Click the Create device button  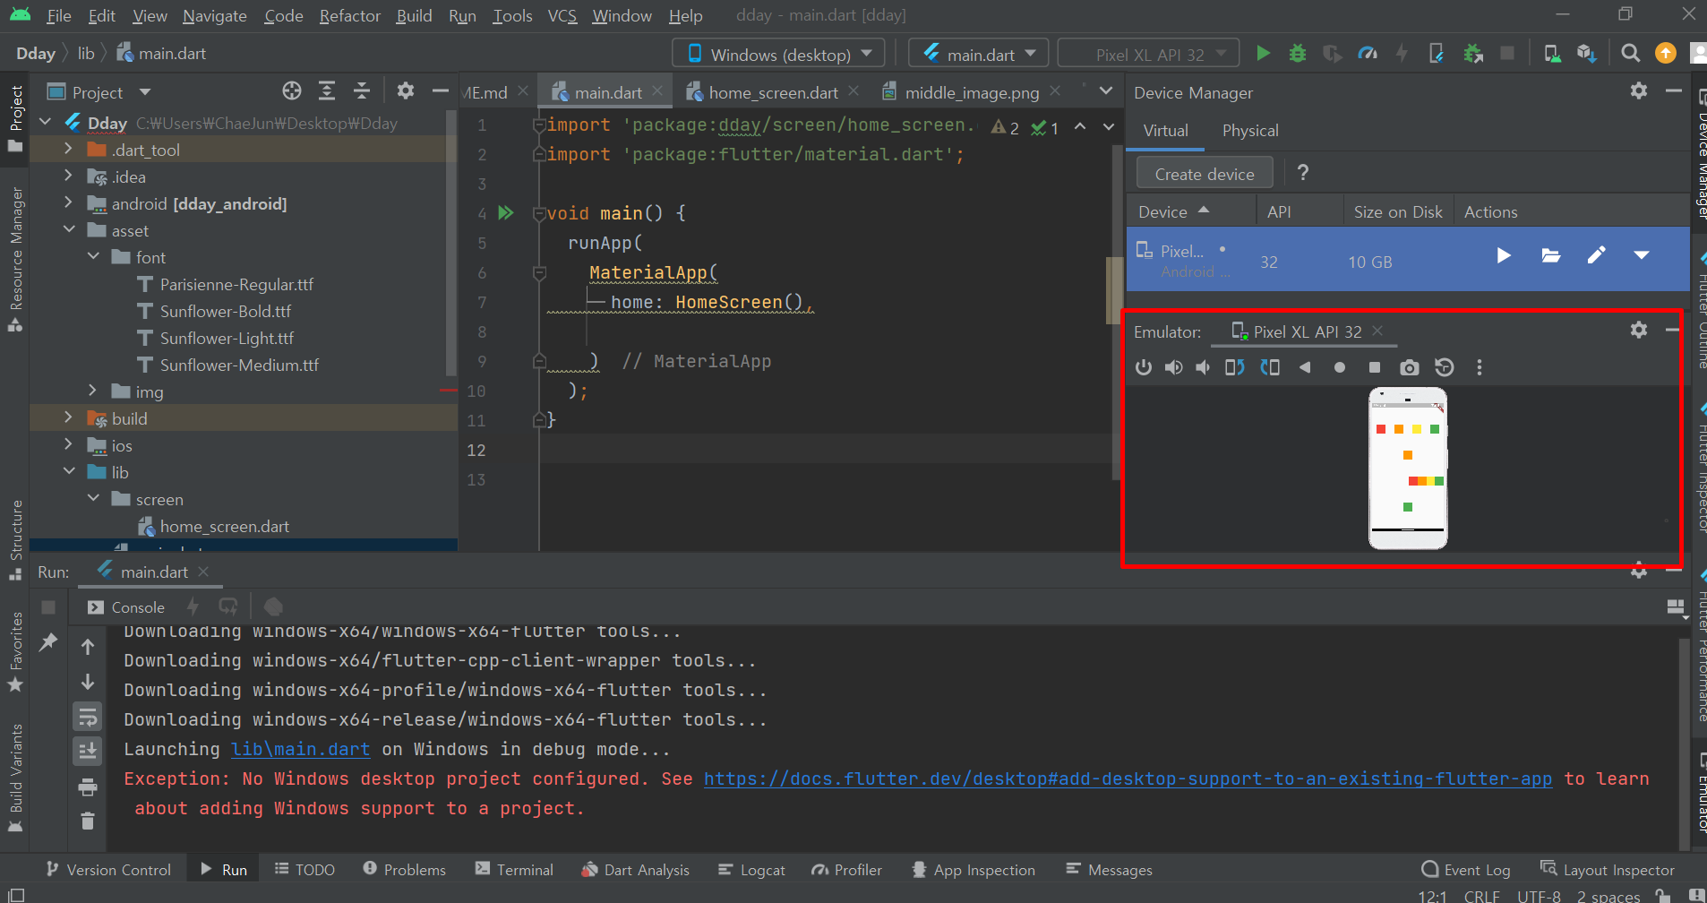(1204, 174)
